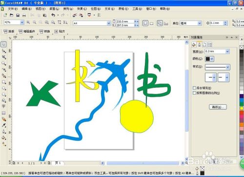Click the 高级 (Advanced) button

click(x=218, y=107)
